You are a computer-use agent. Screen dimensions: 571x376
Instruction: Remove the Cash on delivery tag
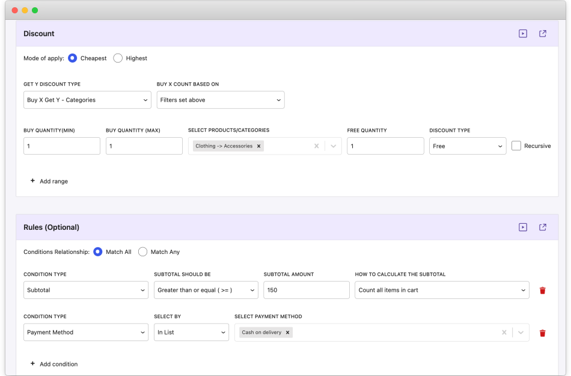287,332
